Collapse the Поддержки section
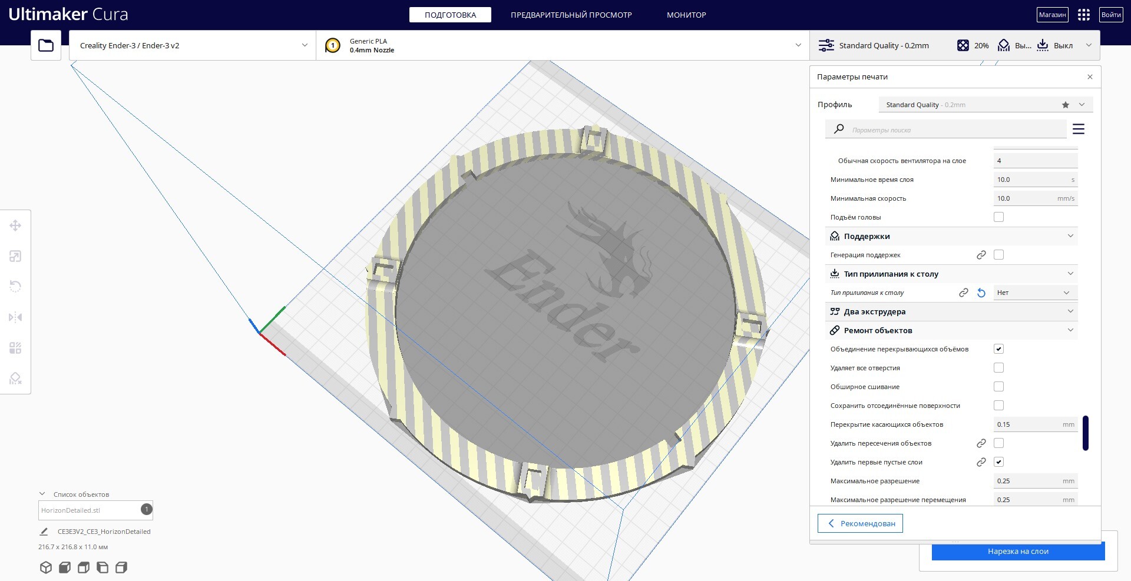This screenshot has height=581, width=1131. click(x=951, y=236)
